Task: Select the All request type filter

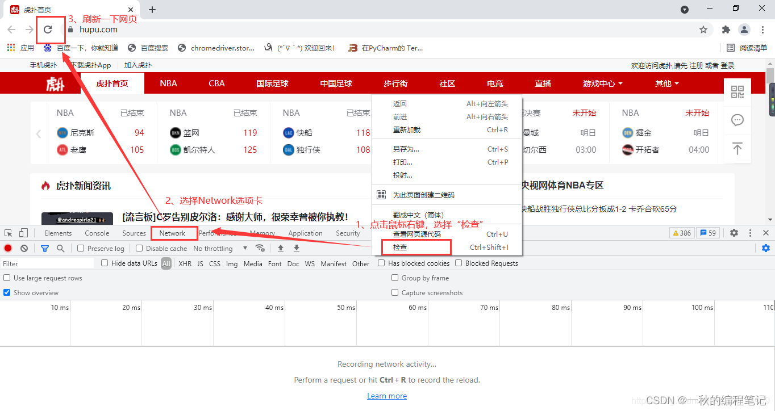Action: (x=166, y=263)
